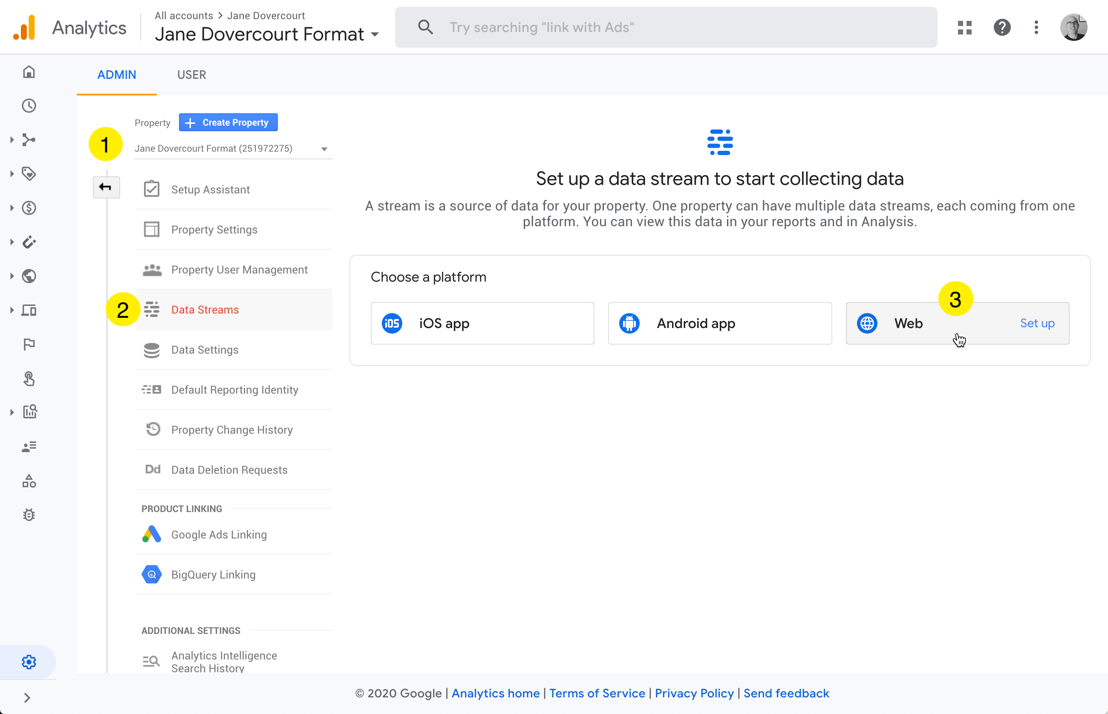This screenshot has width=1108, height=714.
Task: Click the Web globe platform icon
Action: point(866,323)
